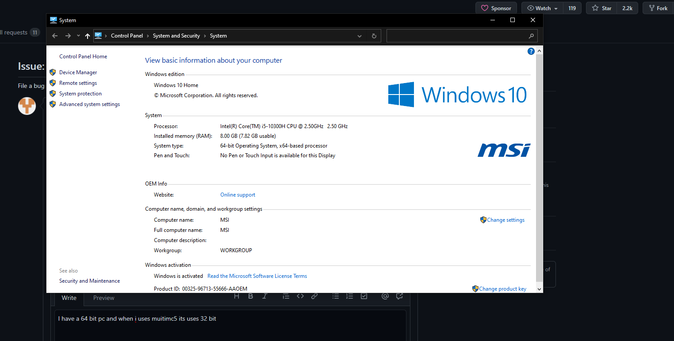
Task: Attach a hyperlink using the link icon
Action: click(314, 296)
